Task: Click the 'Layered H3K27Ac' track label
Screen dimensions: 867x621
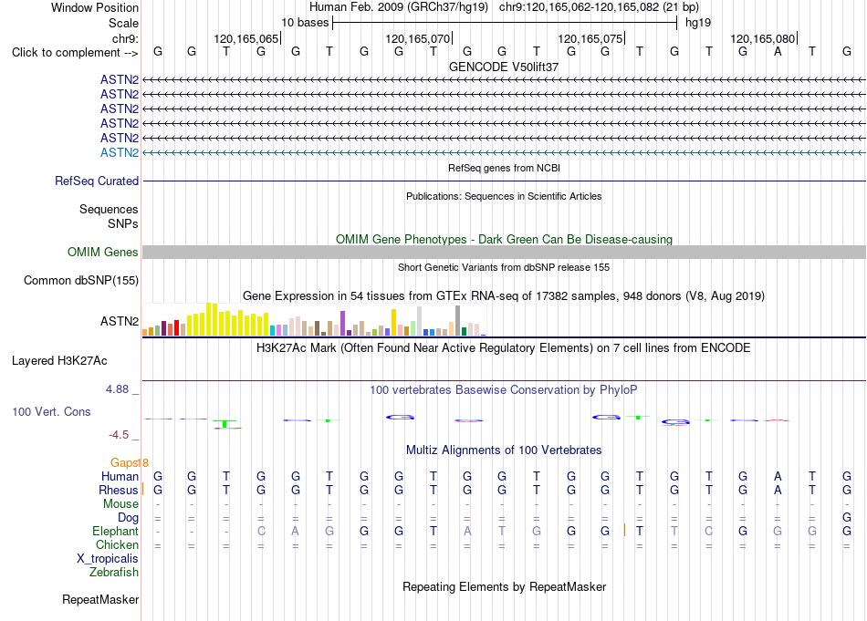Action: (59, 361)
